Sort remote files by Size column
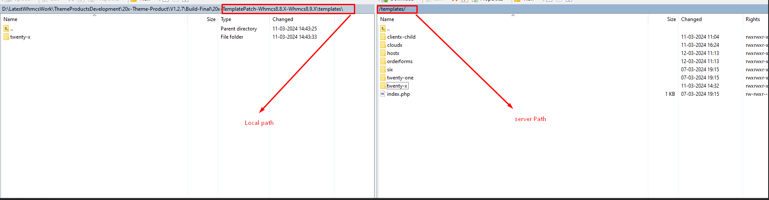Image resolution: width=769 pixels, height=200 pixels. point(671,19)
